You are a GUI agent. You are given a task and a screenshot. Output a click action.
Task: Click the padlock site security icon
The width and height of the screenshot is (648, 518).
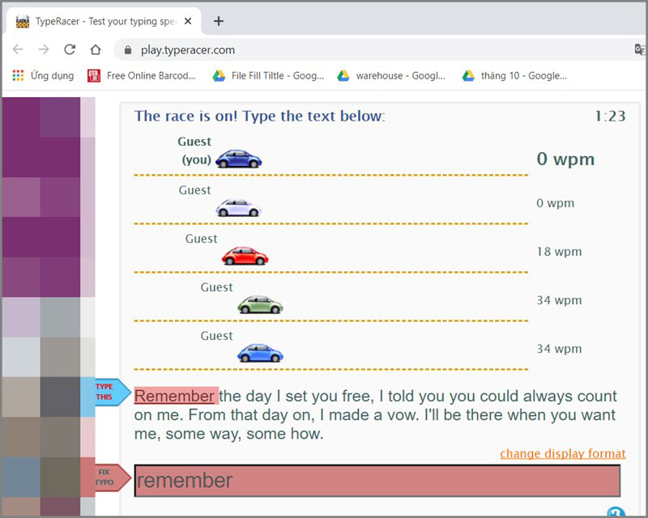(x=127, y=50)
